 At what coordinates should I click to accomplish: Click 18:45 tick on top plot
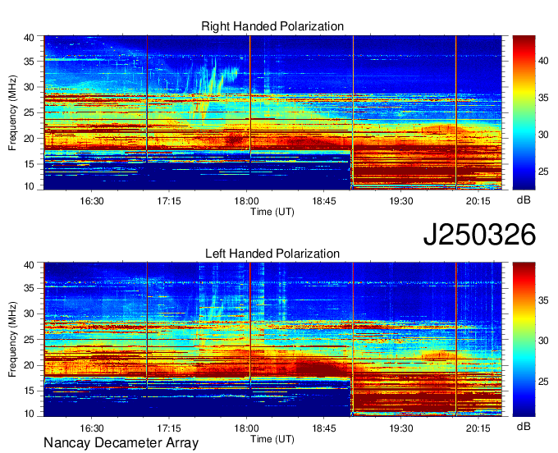click(324, 201)
